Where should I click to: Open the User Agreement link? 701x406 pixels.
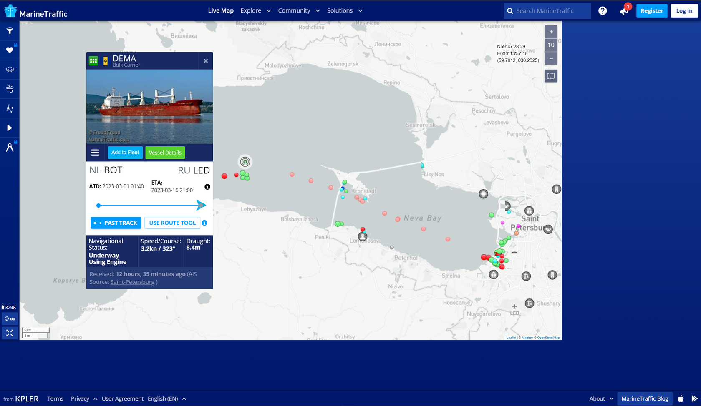pyautogui.click(x=123, y=398)
